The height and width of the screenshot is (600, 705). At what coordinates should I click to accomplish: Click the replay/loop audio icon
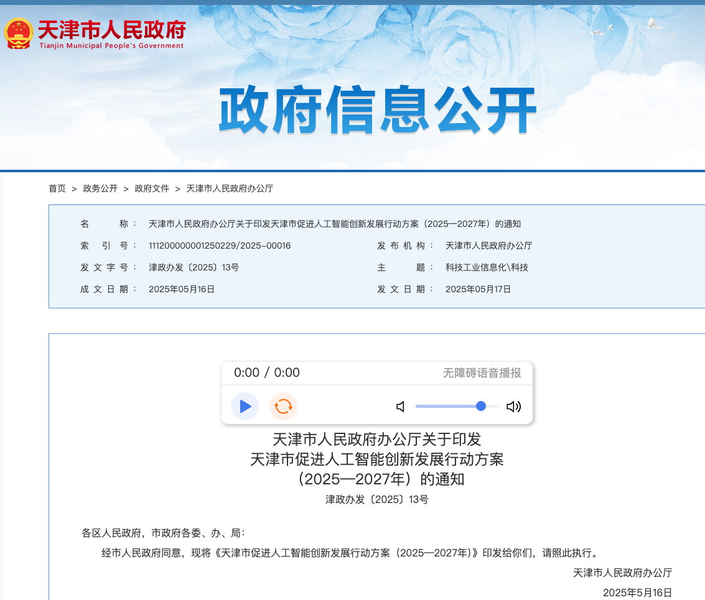pyautogui.click(x=283, y=406)
